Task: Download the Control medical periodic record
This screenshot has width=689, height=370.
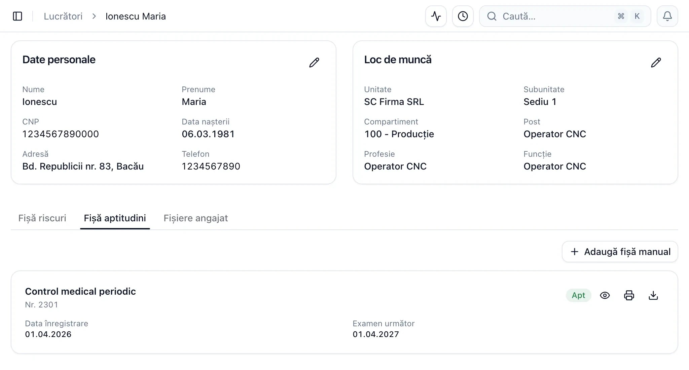Action: coord(653,295)
